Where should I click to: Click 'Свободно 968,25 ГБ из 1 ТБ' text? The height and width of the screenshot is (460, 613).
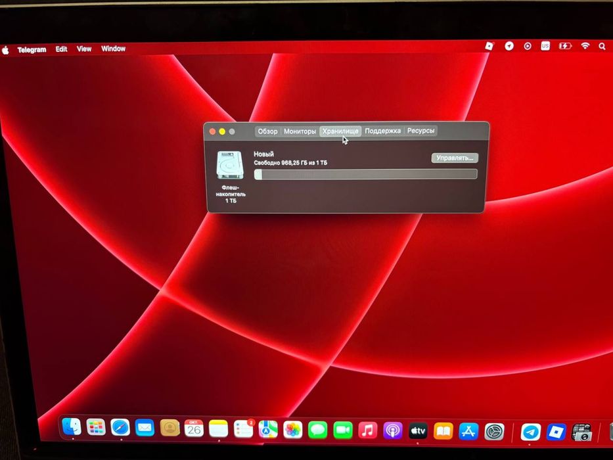(290, 163)
